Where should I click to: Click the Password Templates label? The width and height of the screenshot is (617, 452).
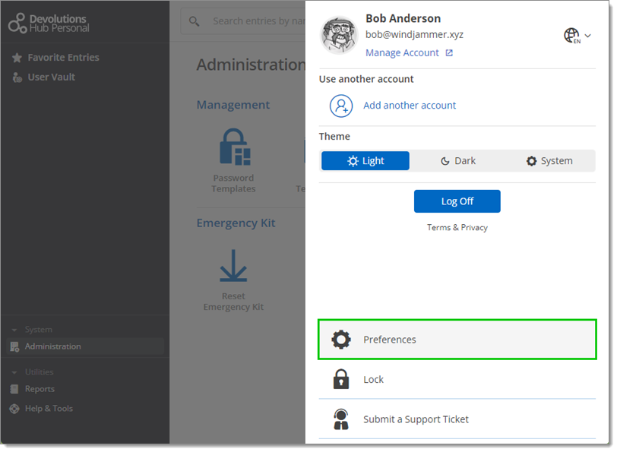pyautogui.click(x=233, y=183)
